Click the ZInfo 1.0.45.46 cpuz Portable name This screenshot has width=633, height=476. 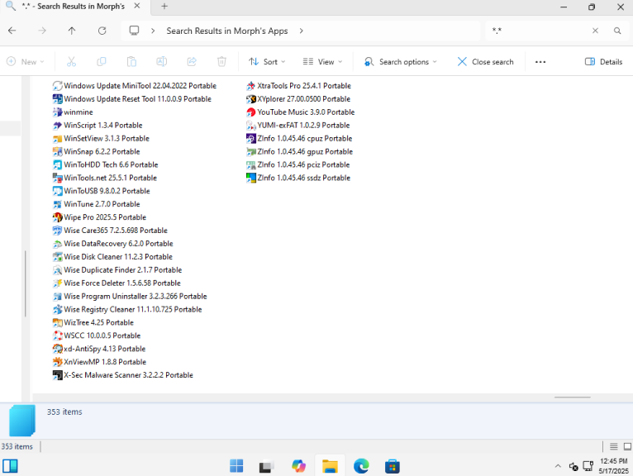pyautogui.click(x=305, y=139)
